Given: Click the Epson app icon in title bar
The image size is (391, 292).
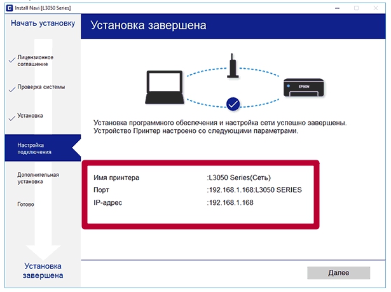Looking at the screenshot, I should tap(10, 8).
